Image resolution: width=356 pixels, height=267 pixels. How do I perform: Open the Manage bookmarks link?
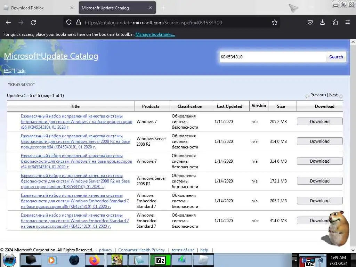click(155, 34)
